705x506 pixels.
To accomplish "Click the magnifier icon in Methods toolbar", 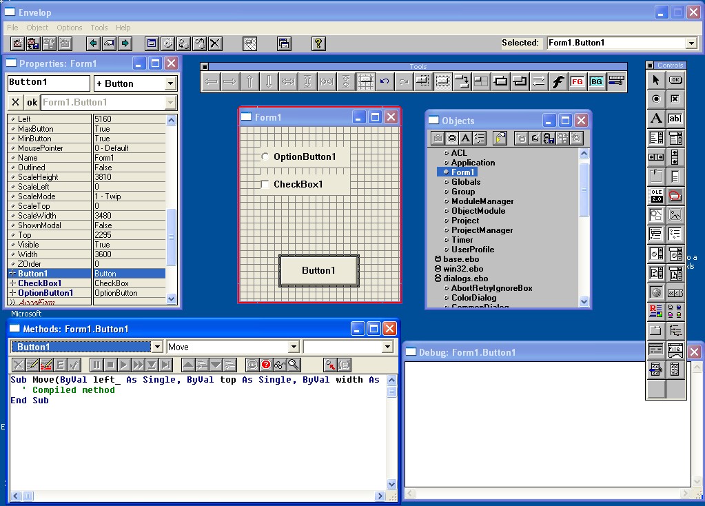I will (294, 365).
